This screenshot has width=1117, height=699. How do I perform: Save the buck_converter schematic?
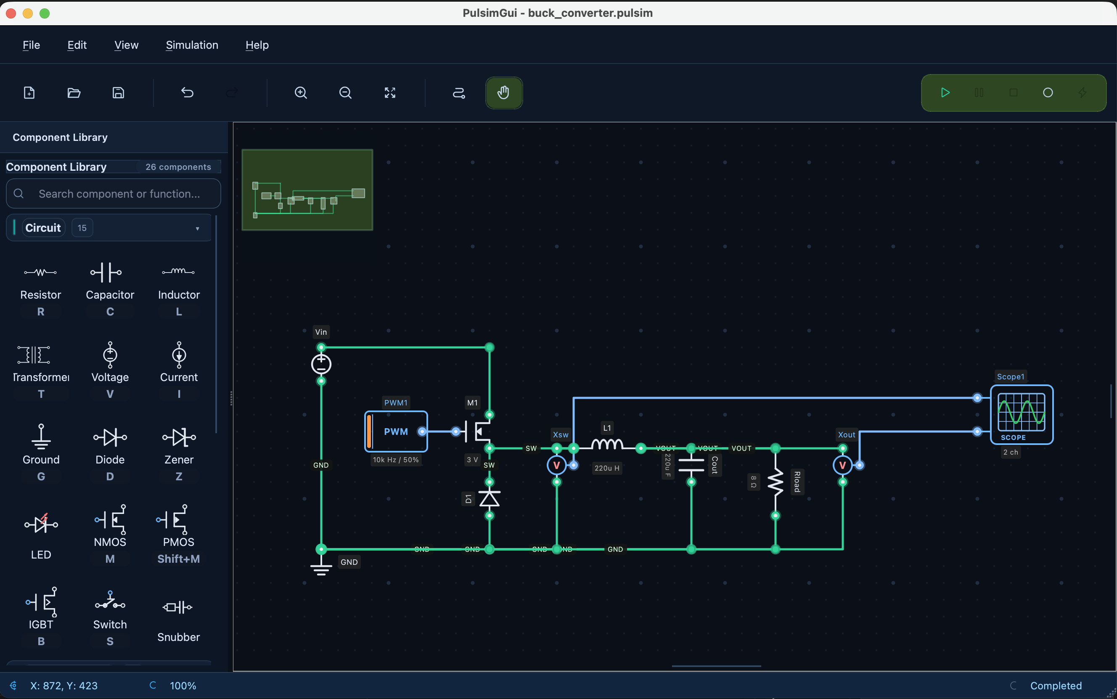[x=118, y=93]
